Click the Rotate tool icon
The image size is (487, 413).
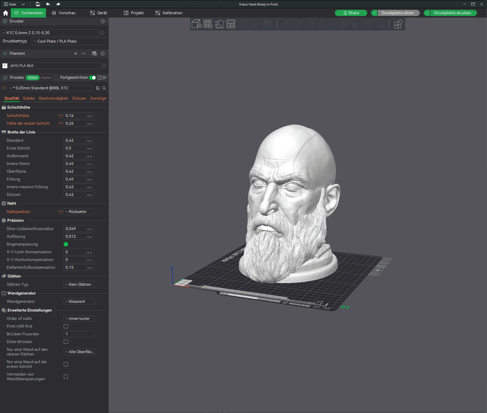tap(298, 24)
